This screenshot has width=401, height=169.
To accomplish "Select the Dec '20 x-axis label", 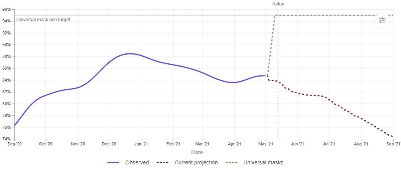I will [109, 144].
